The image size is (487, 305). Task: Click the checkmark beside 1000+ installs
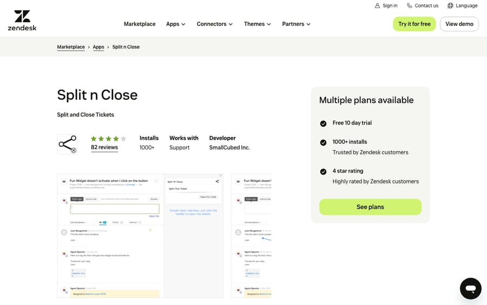(323, 142)
